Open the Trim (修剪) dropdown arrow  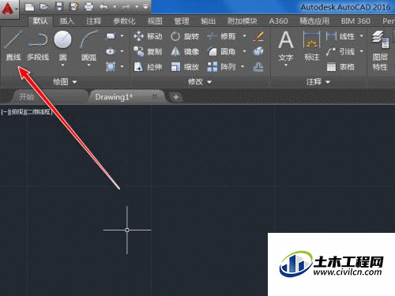(x=244, y=36)
